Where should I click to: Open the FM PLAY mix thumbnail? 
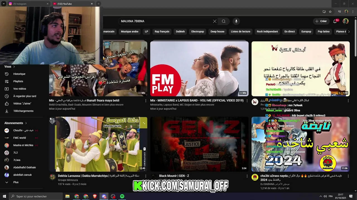[x=199, y=69]
